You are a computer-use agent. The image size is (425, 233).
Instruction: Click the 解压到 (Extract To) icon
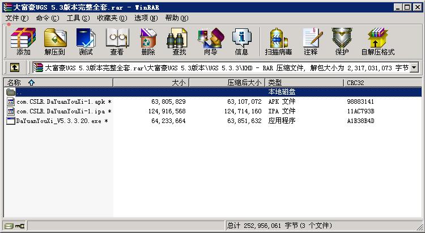pyautogui.click(x=55, y=41)
